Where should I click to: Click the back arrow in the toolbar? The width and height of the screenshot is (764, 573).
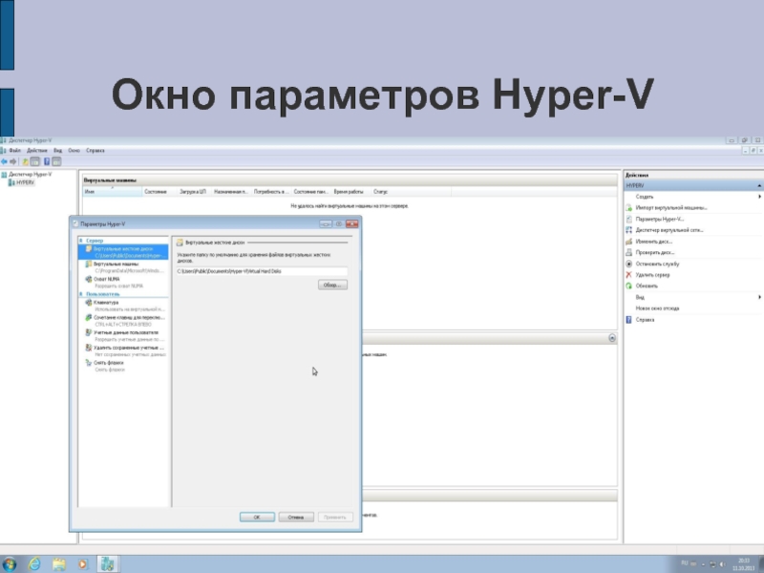(5, 160)
